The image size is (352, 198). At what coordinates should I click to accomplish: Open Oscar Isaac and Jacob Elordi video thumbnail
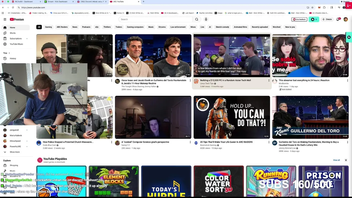click(153, 56)
